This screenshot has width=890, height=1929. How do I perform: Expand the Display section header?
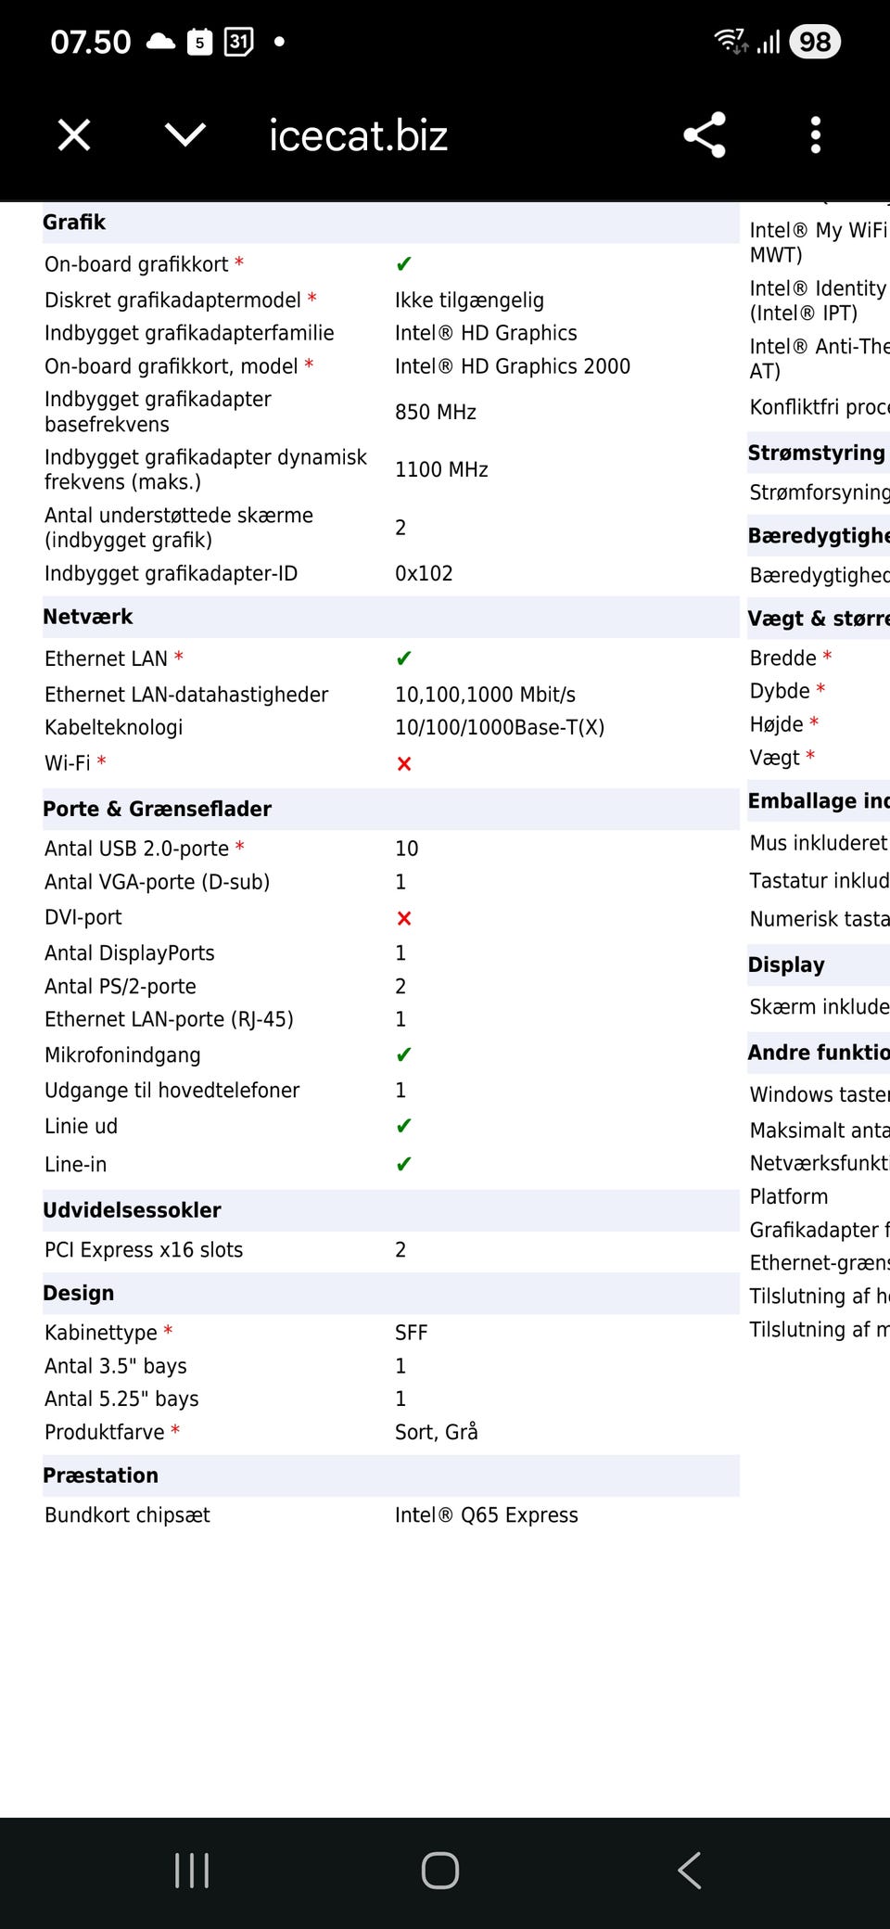pos(787,964)
